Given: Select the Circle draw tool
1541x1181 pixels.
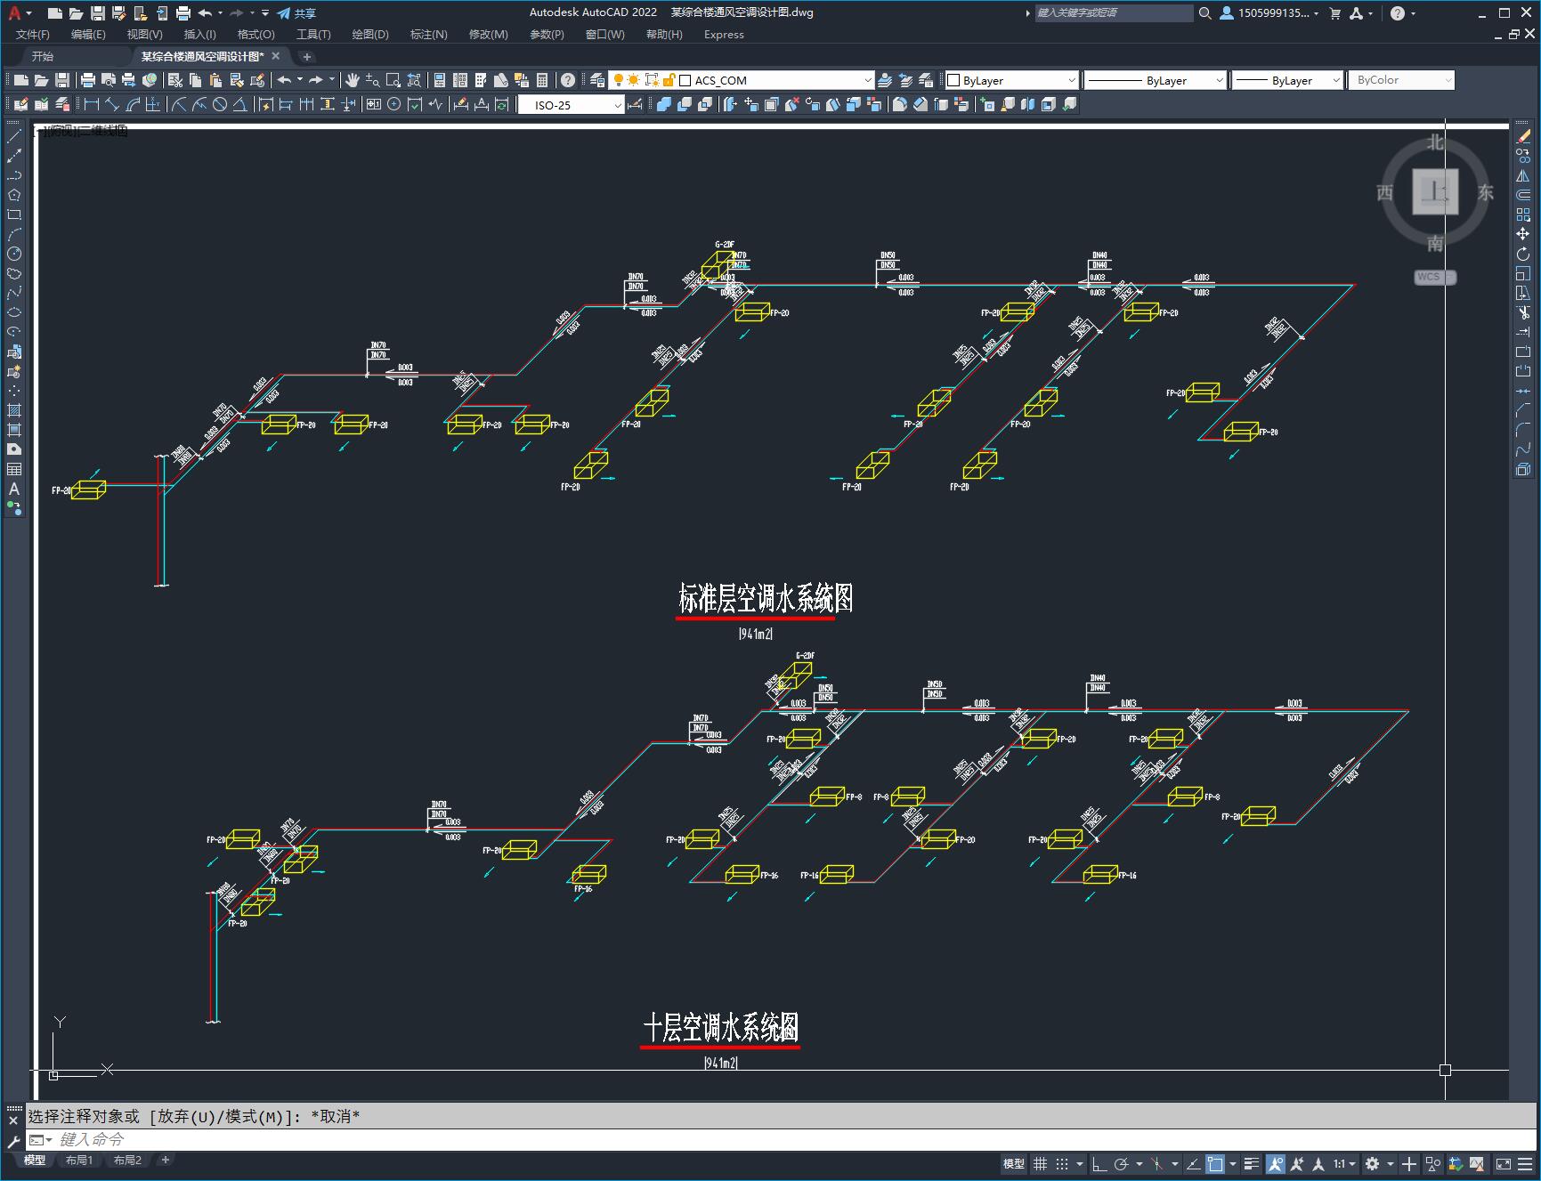Looking at the screenshot, I should [14, 254].
